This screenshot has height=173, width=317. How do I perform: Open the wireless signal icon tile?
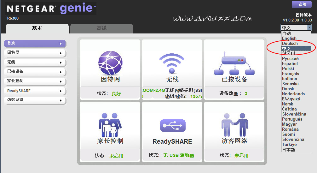(x=172, y=63)
